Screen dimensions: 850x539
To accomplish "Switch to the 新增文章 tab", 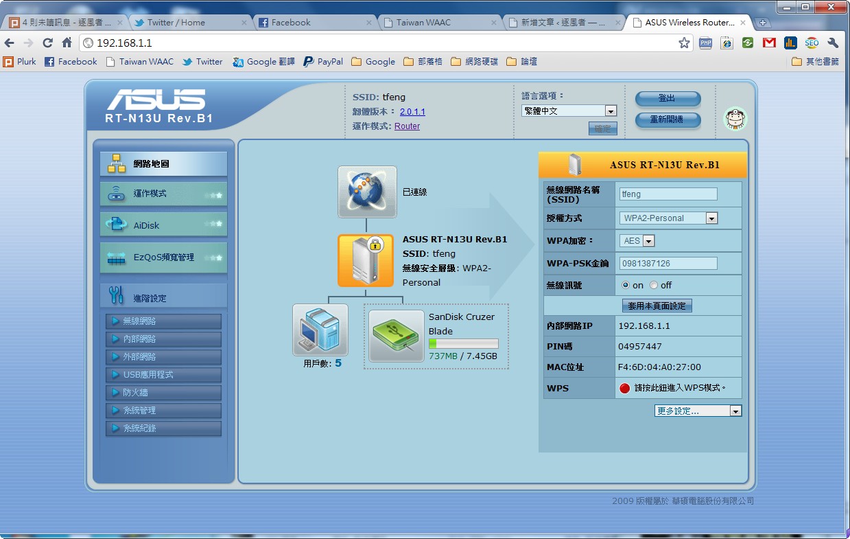I will 565,23.
